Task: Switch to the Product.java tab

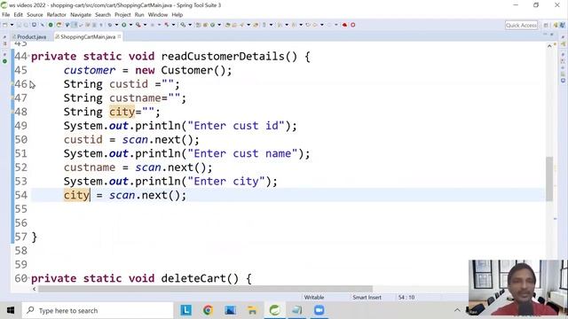Action: click(29, 37)
